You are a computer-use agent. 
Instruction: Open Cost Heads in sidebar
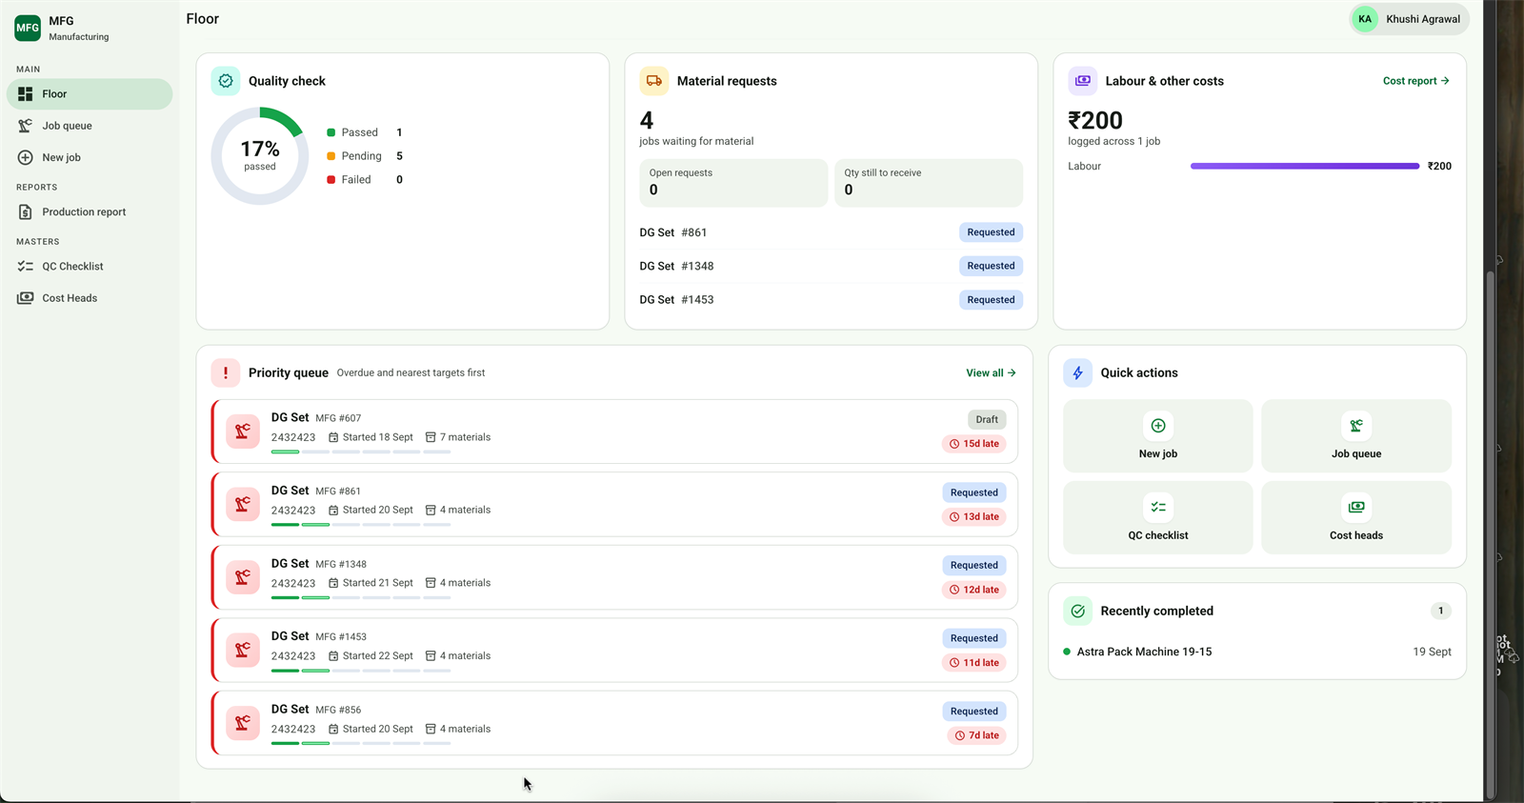click(90, 298)
